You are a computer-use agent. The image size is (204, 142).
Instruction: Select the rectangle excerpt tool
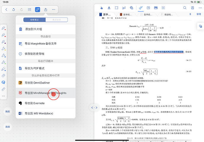click(x=117, y=8)
